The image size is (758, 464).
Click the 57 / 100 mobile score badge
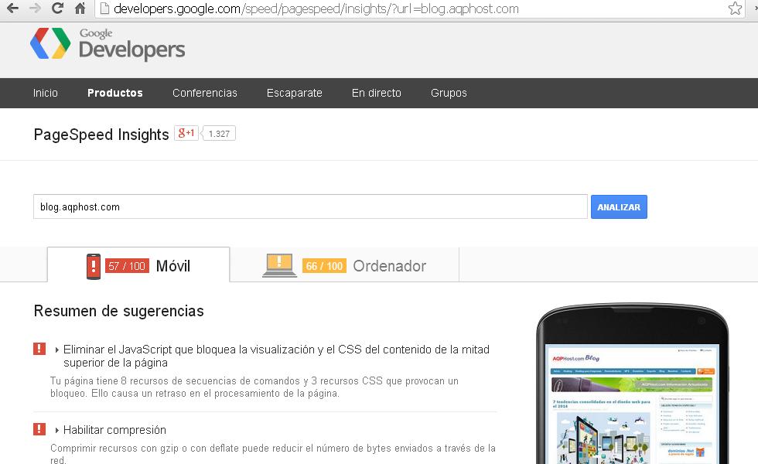127,266
